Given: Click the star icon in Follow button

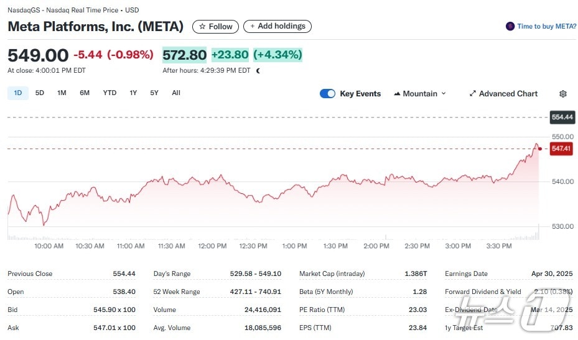Looking at the screenshot, I should pyautogui.click(x=202, y=27).
